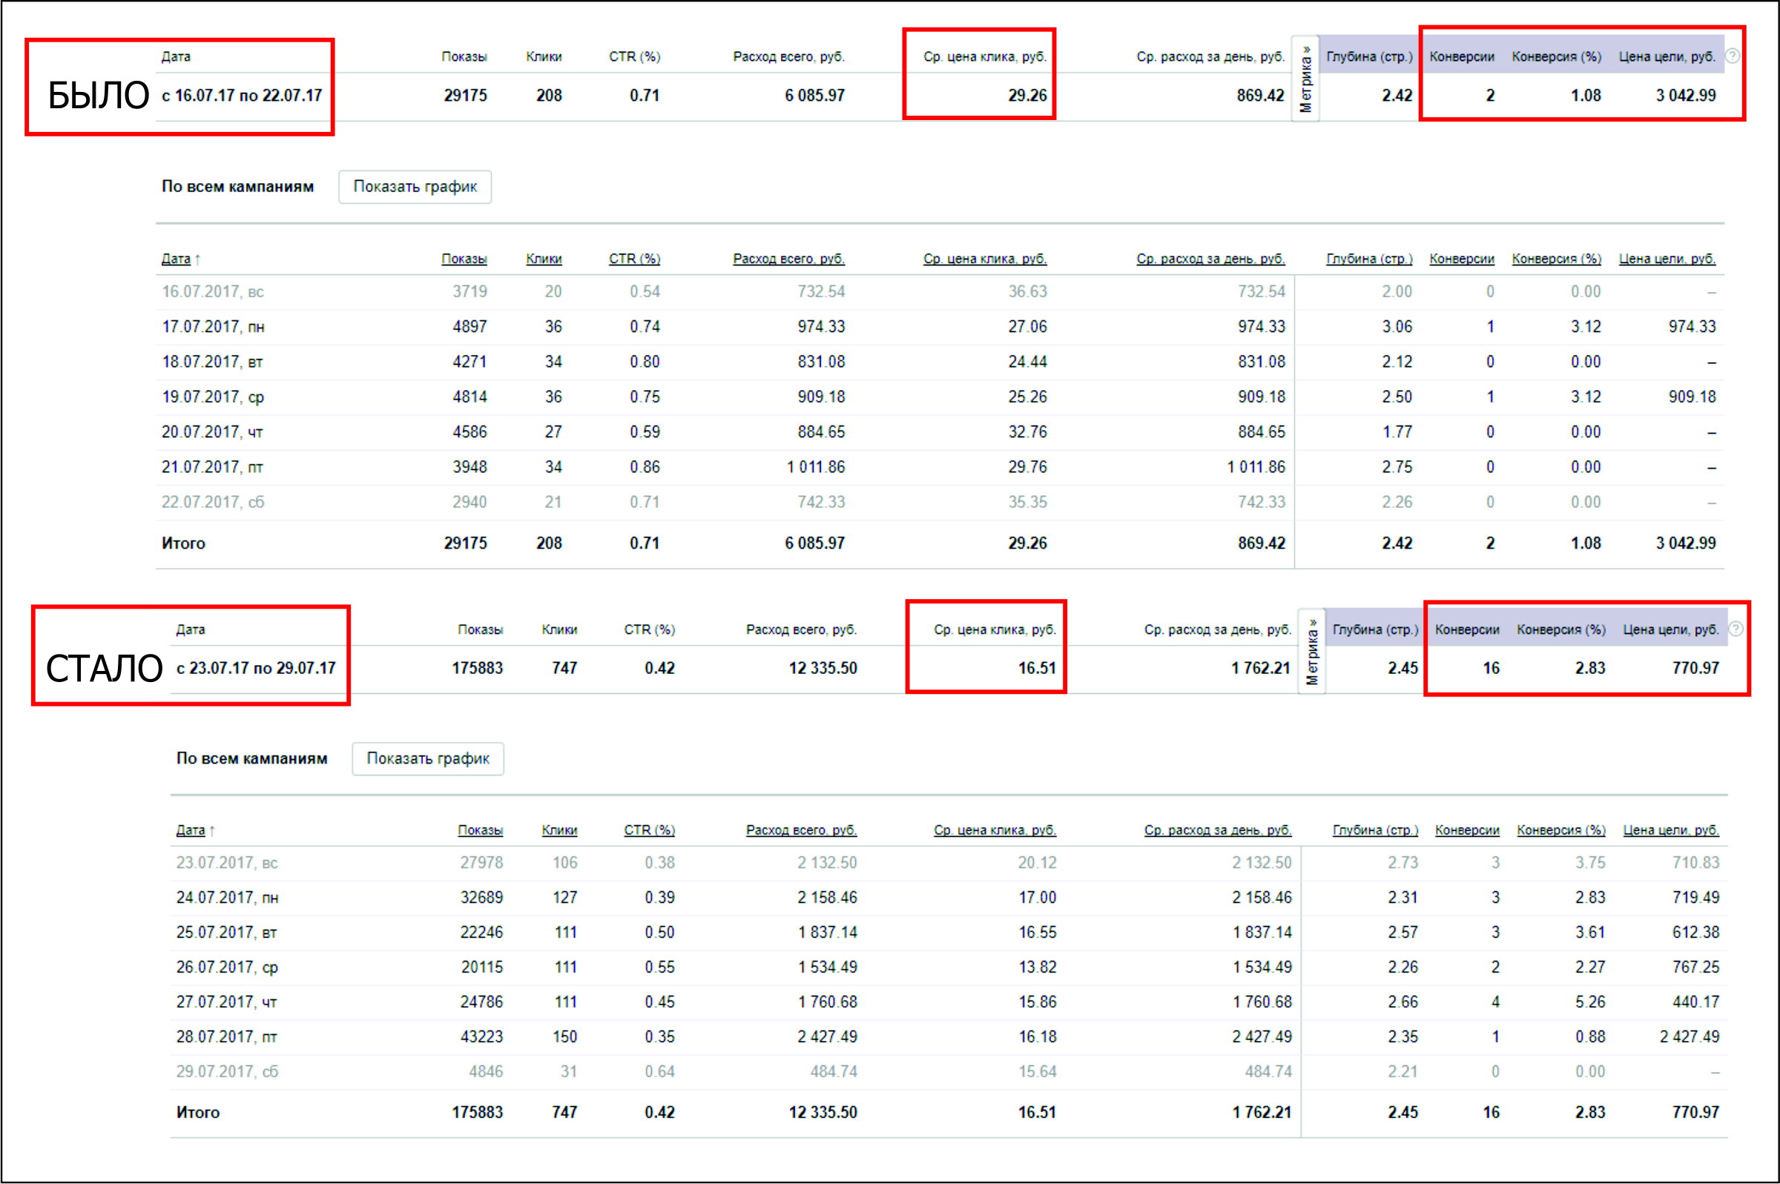Sort the bottom table by Ср. цена клика
The image size is (1780, 1184).
coord(995,830)
